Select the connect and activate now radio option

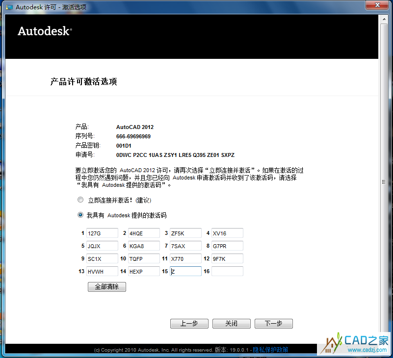click(x=80, y=200)
